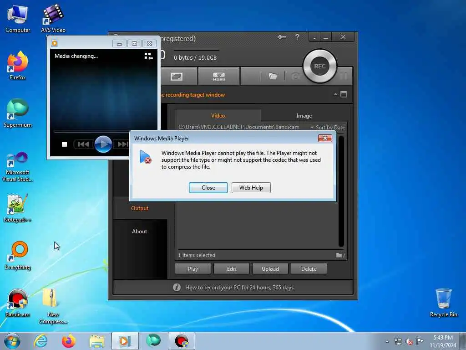The width and height of the screenshot is (466, 350).
Task: Select Bandicam taskbar button
Action: [x=181, y=341]
